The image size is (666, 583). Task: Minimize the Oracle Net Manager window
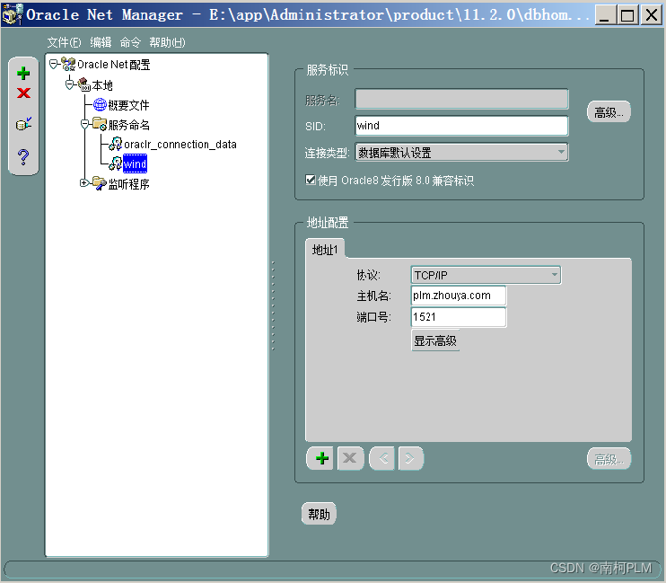pyautogui.click(x=605, y=15)
